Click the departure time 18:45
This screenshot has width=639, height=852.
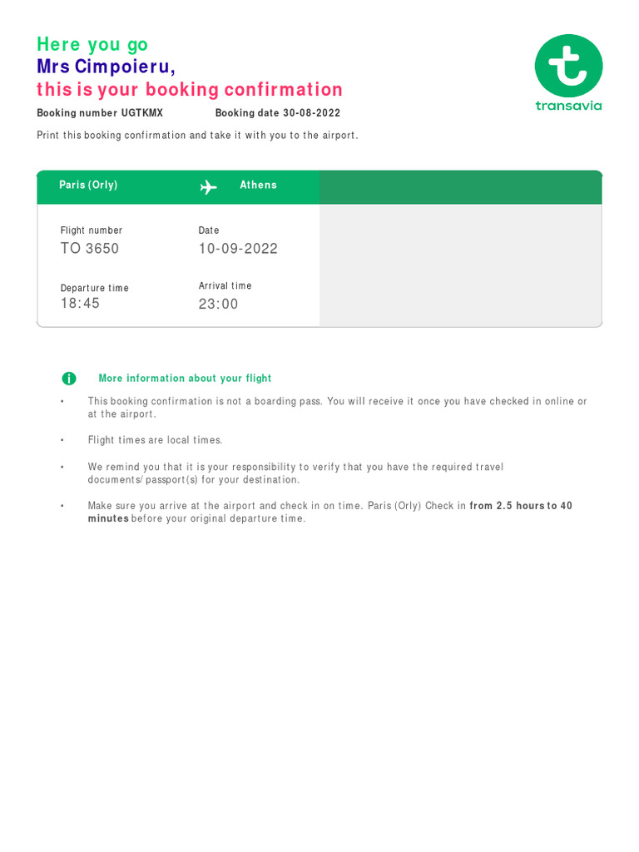click(80, 304)
